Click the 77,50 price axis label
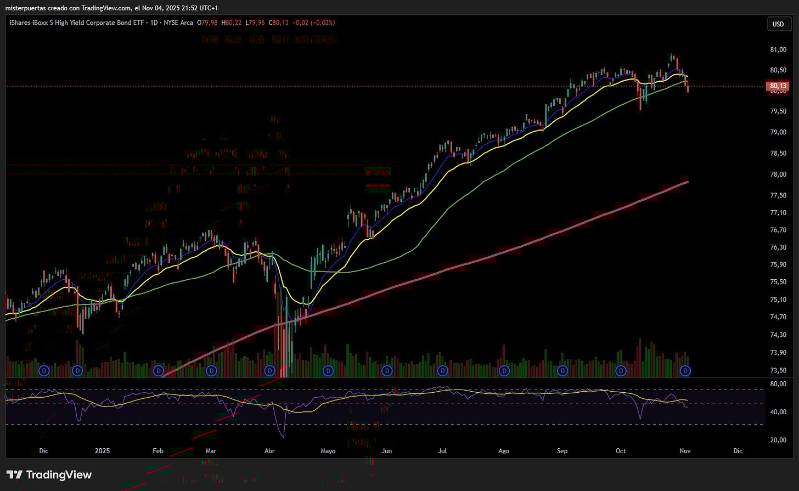Viewport: 799px width, 491px height. pyautogui.click(x=778, y=195)
